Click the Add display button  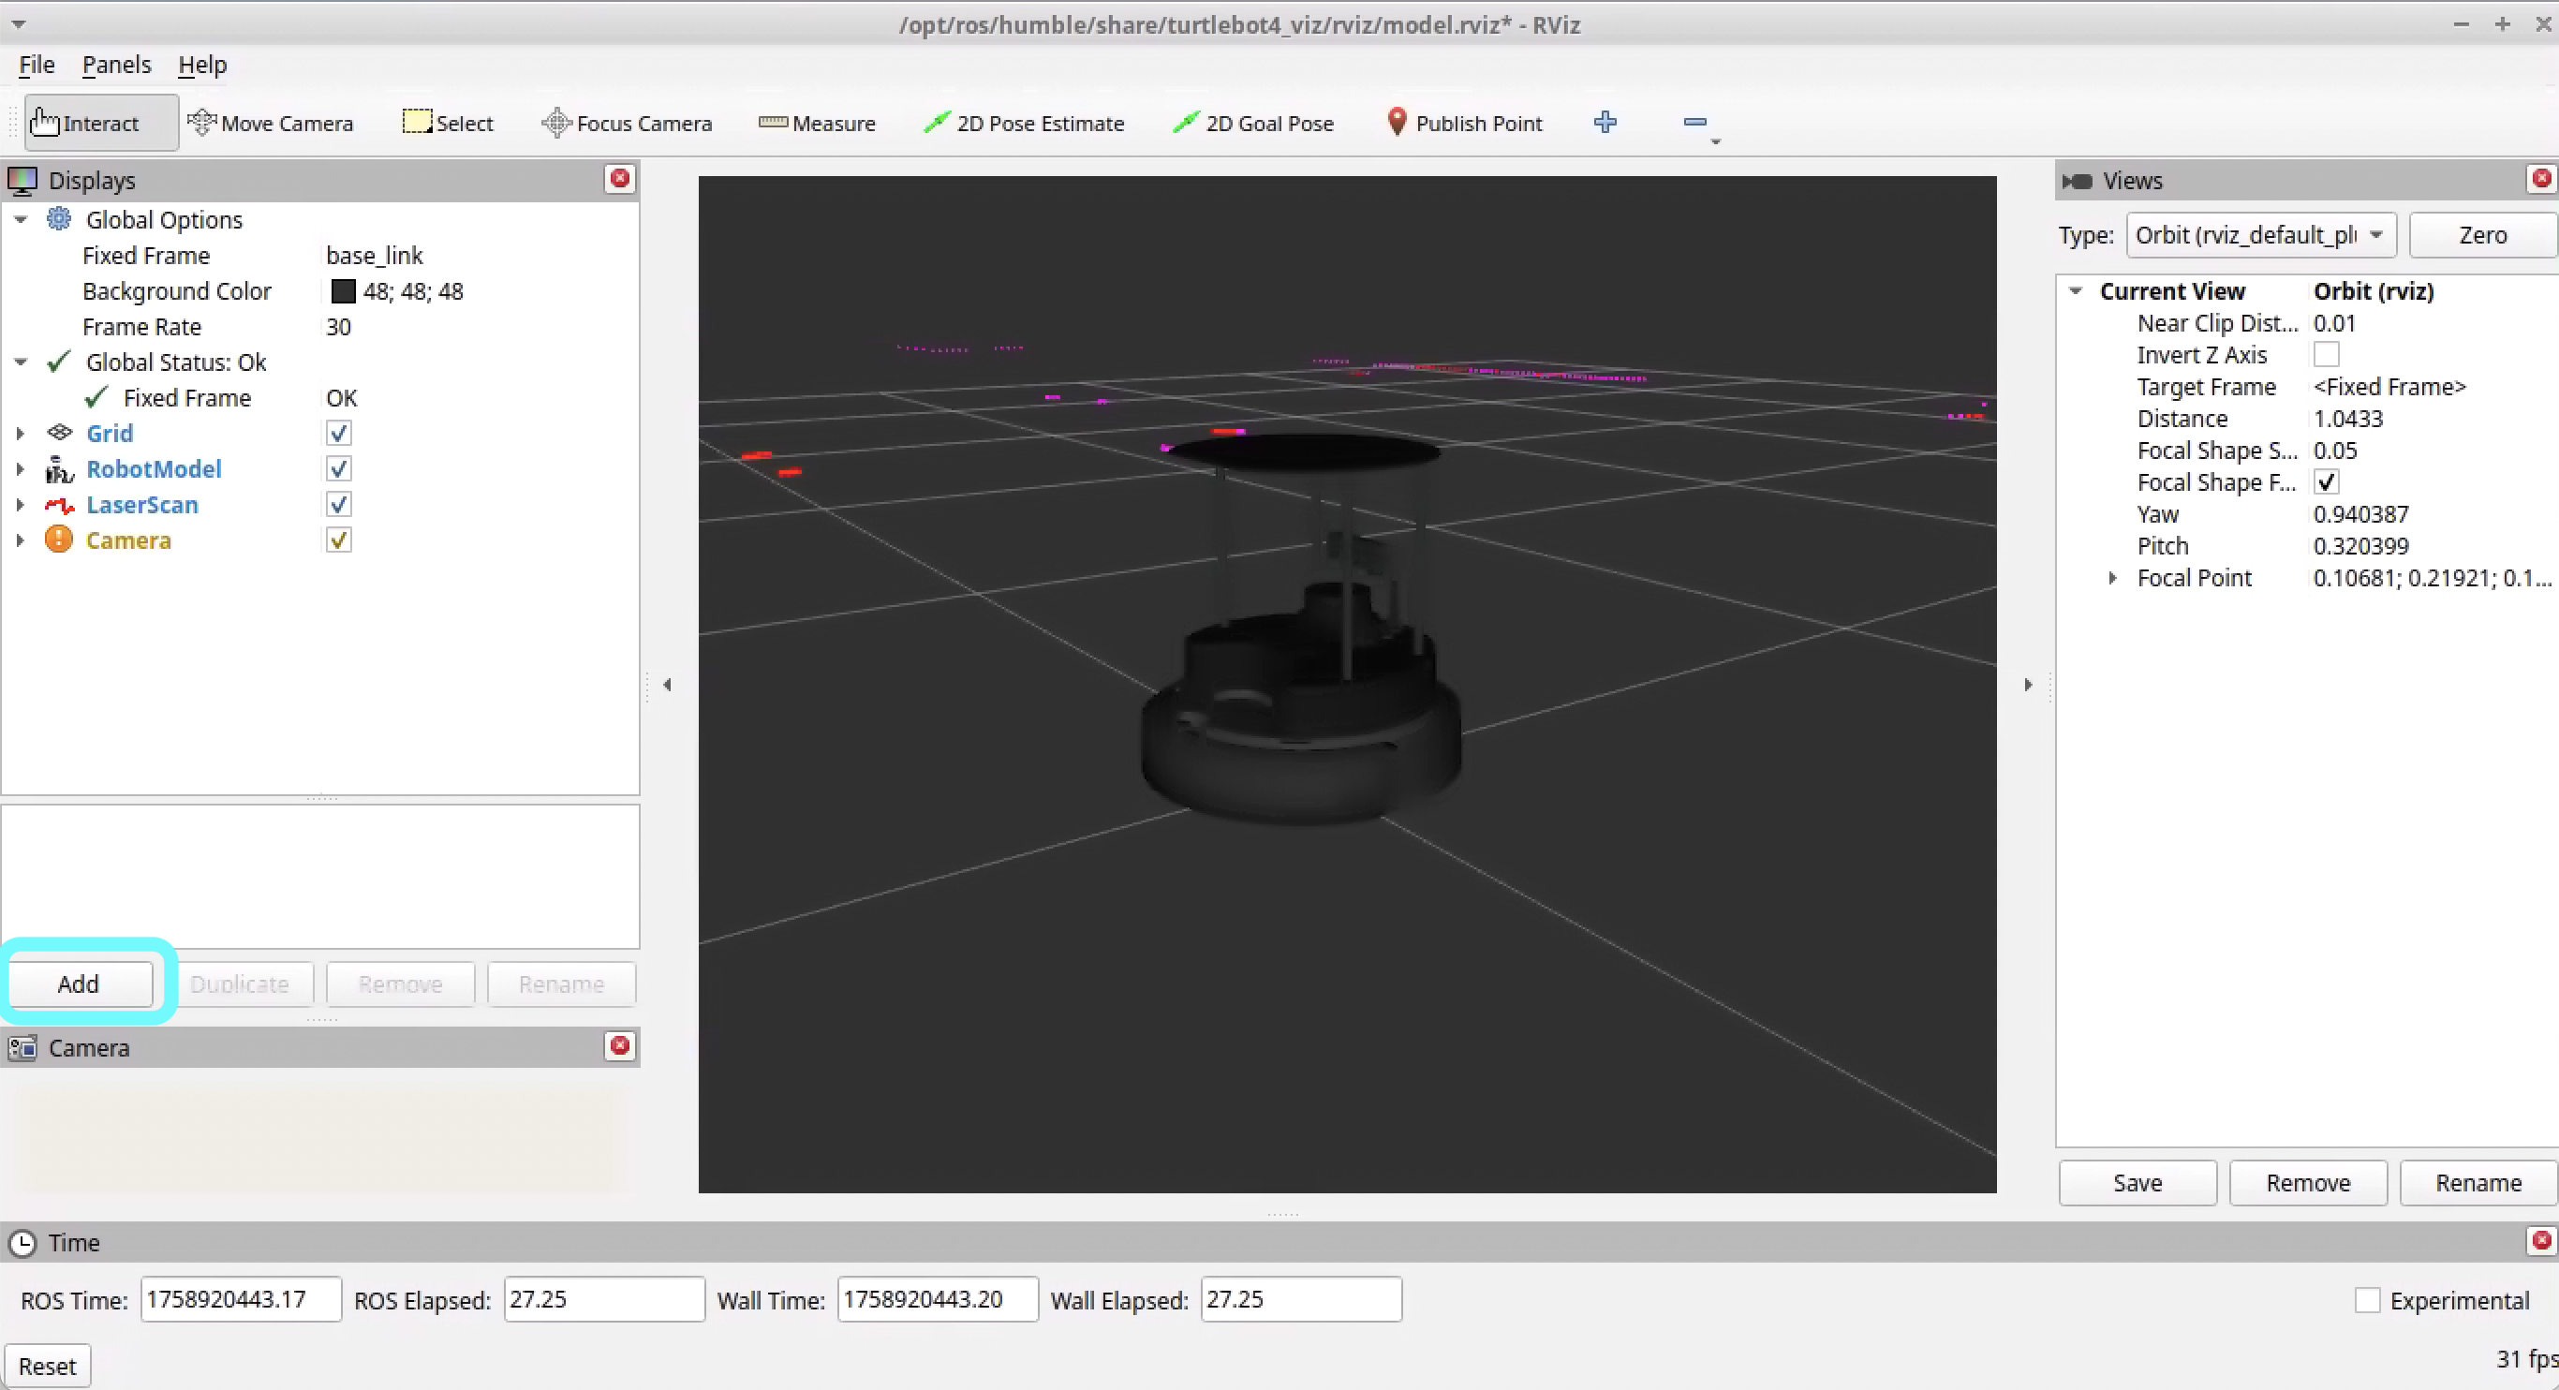click(x=79, y=983)
